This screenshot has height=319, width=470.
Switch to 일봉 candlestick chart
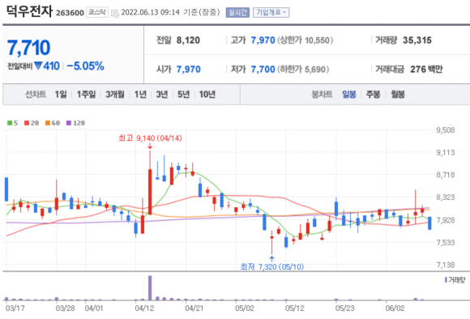pyautogui.click(x=349, y=95)
